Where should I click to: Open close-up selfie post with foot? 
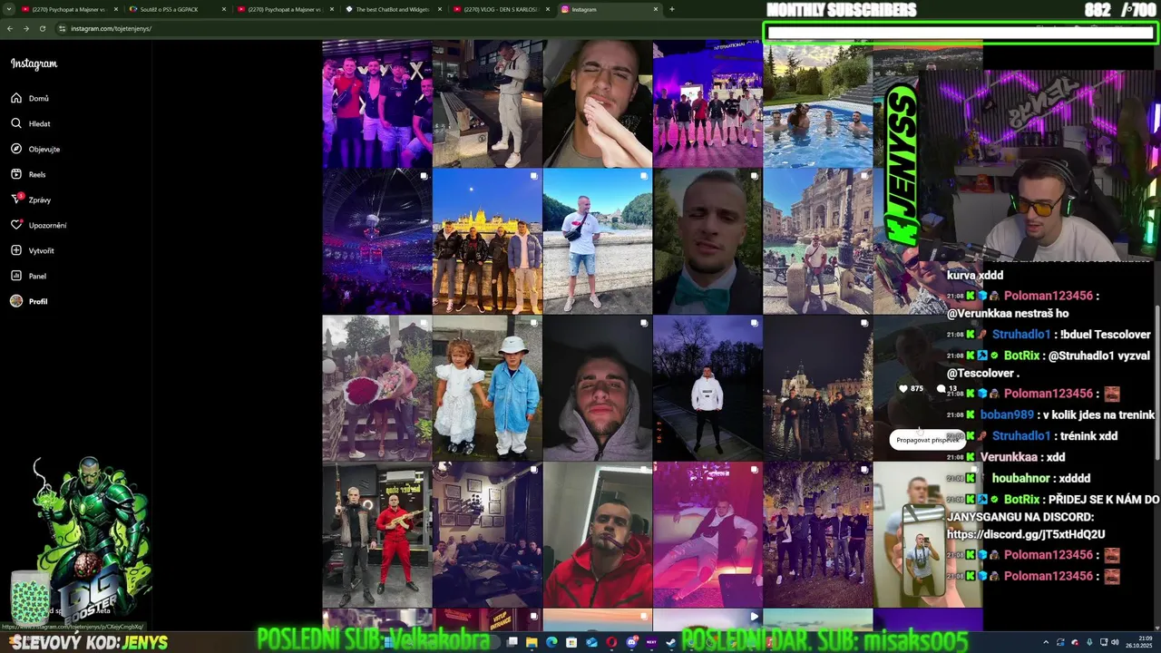(x=598, y=103)
